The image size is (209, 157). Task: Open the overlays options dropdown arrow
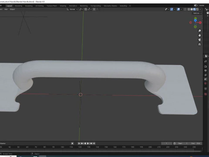click(181, 9)
